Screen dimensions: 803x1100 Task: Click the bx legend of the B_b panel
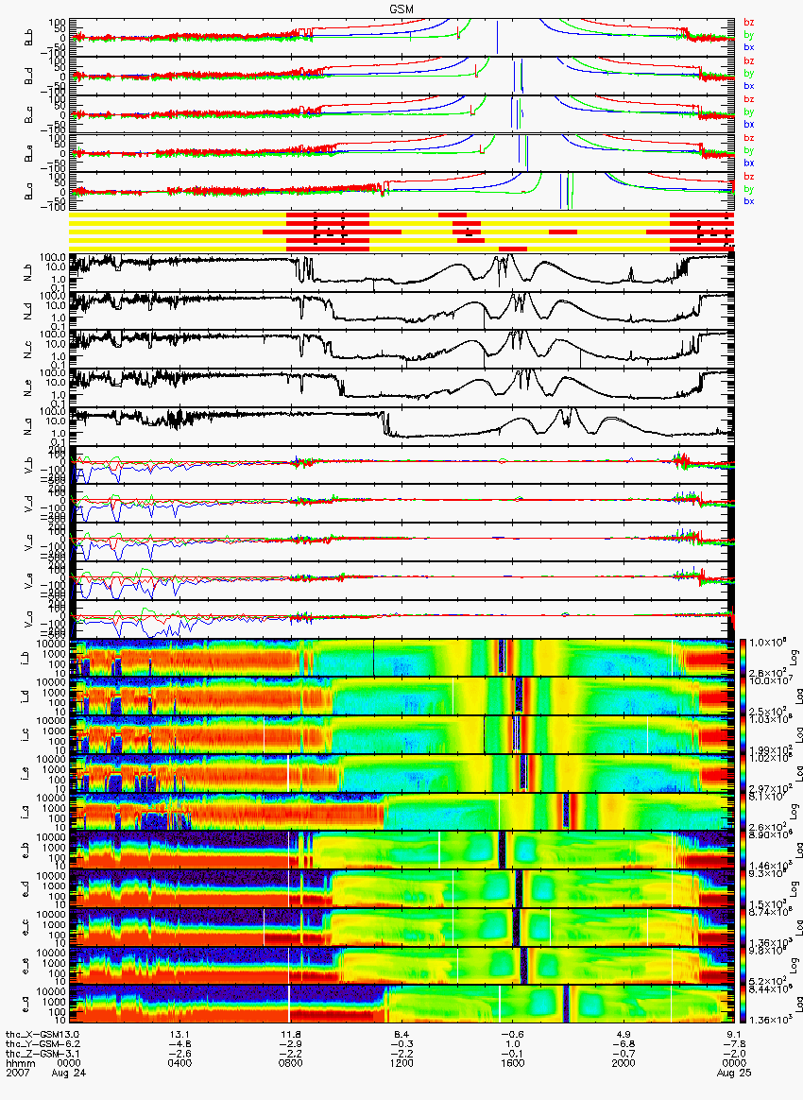(x=749, y=47)
